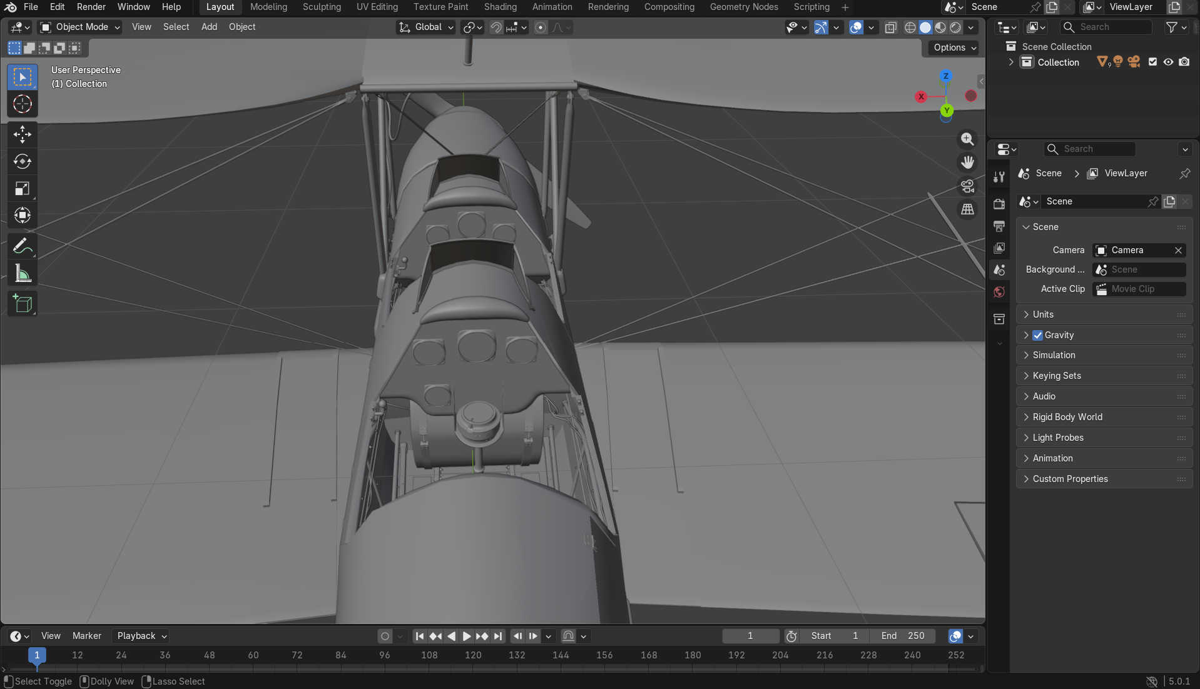Switch to wireframe viewport shading
The height and width of the screenshot is (689, 1200).
(910, 27)
